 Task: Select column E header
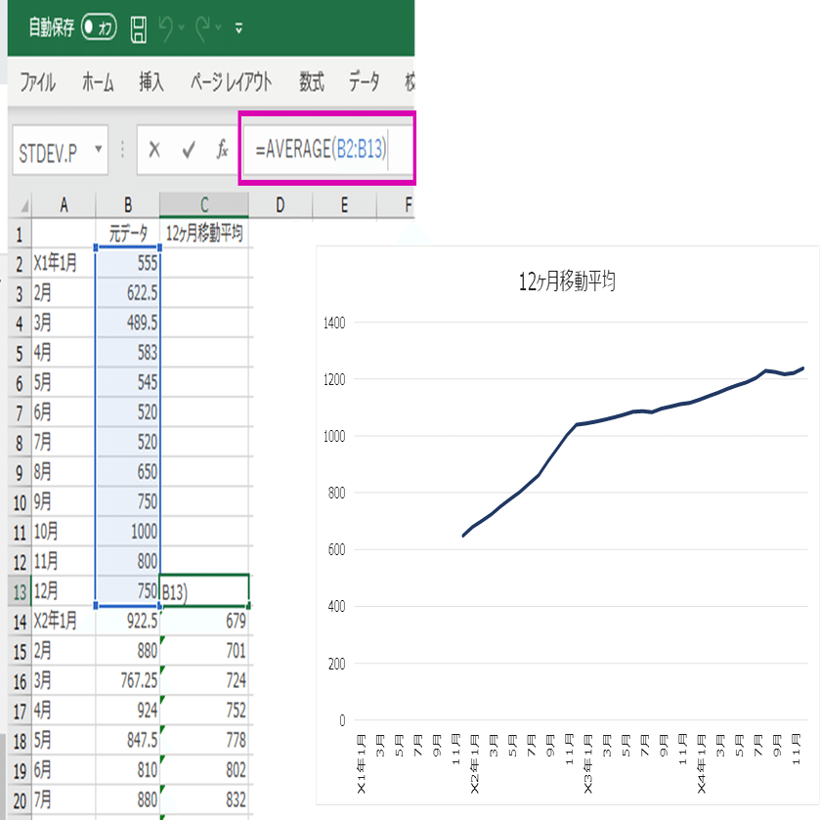click(344, 205)
